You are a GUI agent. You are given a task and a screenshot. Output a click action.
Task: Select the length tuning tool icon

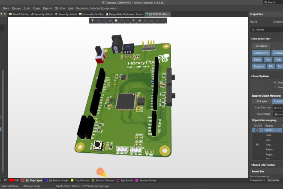click(x=128, y=21)
